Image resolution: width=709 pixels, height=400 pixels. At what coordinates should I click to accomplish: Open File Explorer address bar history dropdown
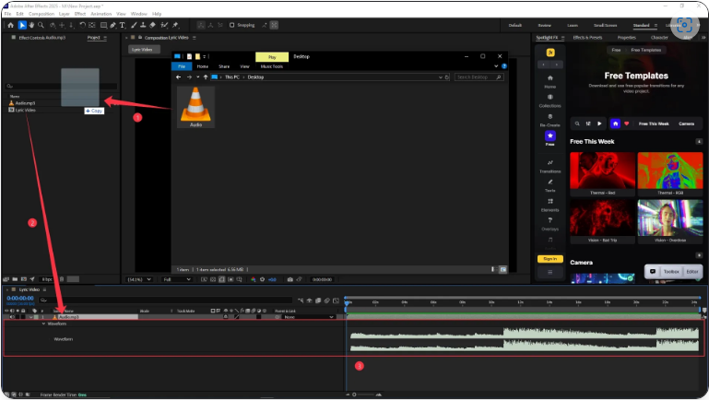point(441,77)
